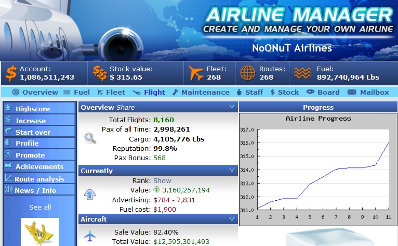Screen dimensions: 398x246
Task: Open the Mailbox menu item
Action: click(x=368, y=92)
